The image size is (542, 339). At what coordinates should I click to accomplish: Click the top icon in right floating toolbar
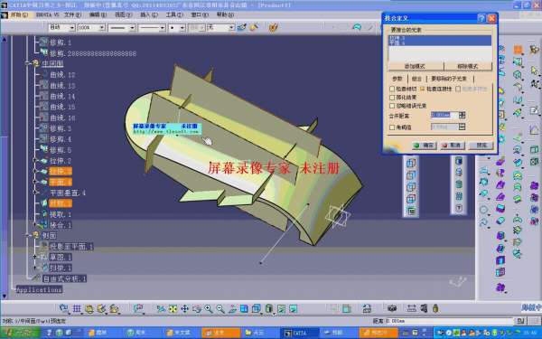coord(459,161)
